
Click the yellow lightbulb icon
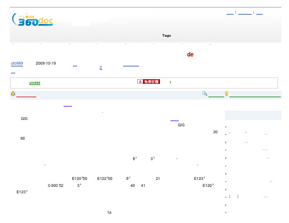[227, 94]
